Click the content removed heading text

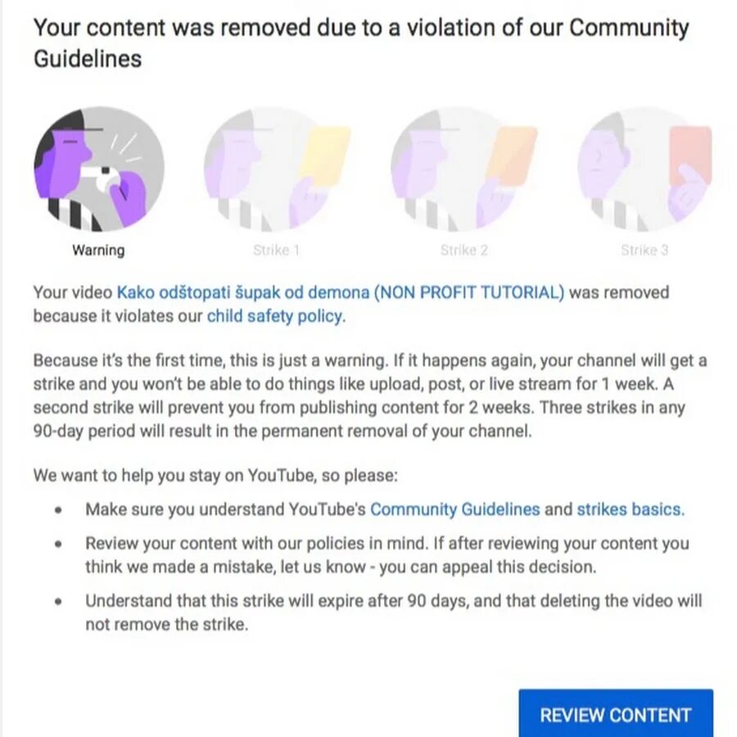pyautogui.click(x=361, y=43)
